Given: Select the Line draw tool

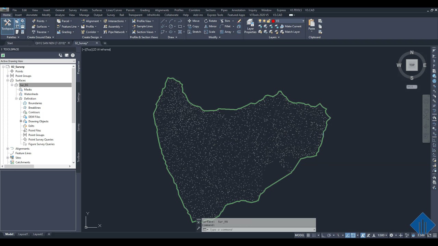Looking at the screenshot, I should 163,21.
